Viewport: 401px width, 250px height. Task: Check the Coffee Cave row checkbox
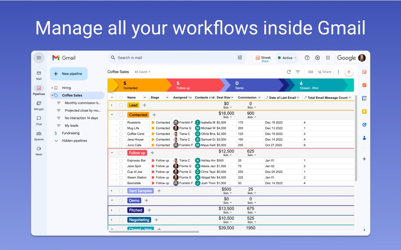click(121, 134)
